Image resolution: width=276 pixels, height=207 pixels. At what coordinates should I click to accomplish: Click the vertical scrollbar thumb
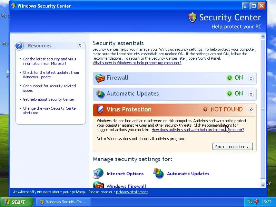[263, 109]
